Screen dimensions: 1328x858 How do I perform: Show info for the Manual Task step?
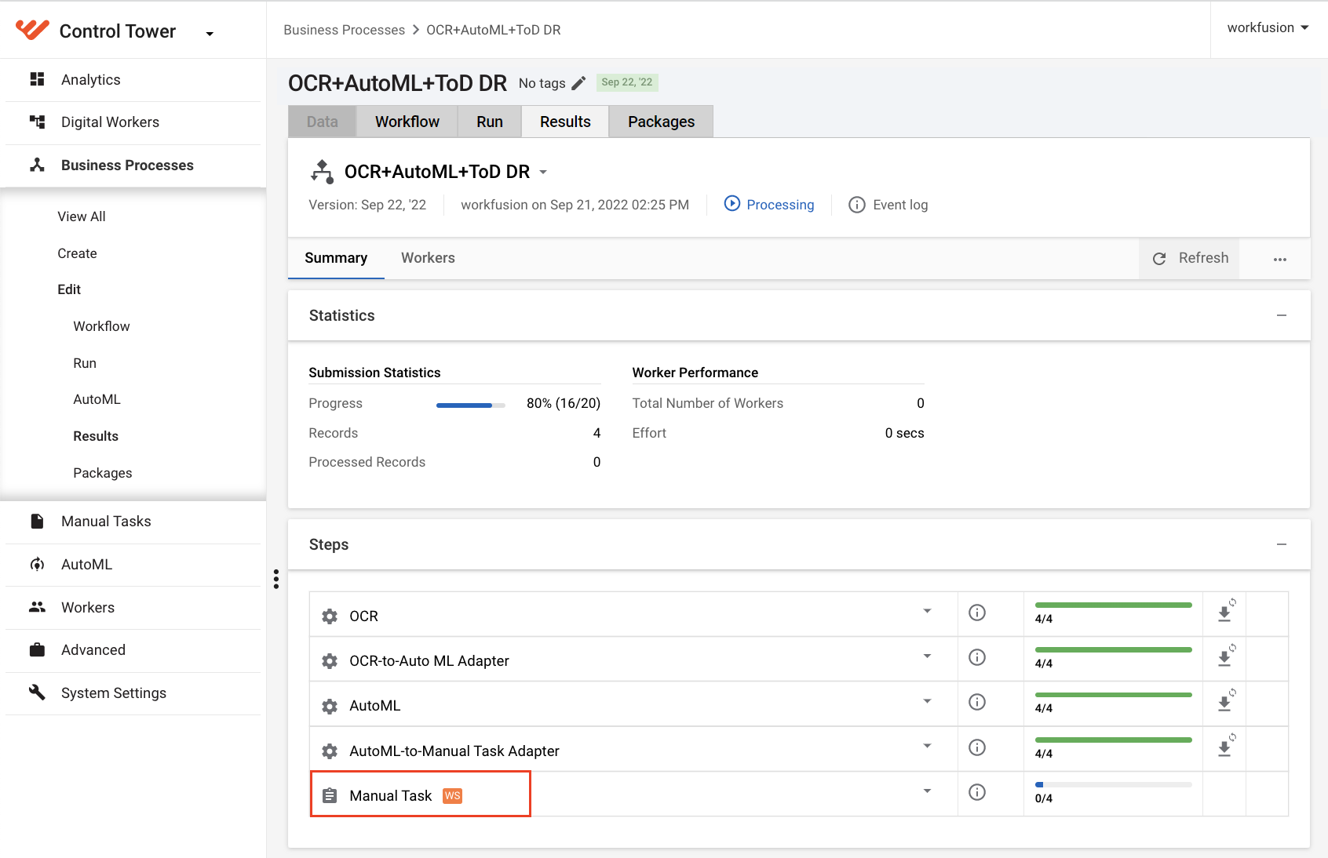pos(977,792)
